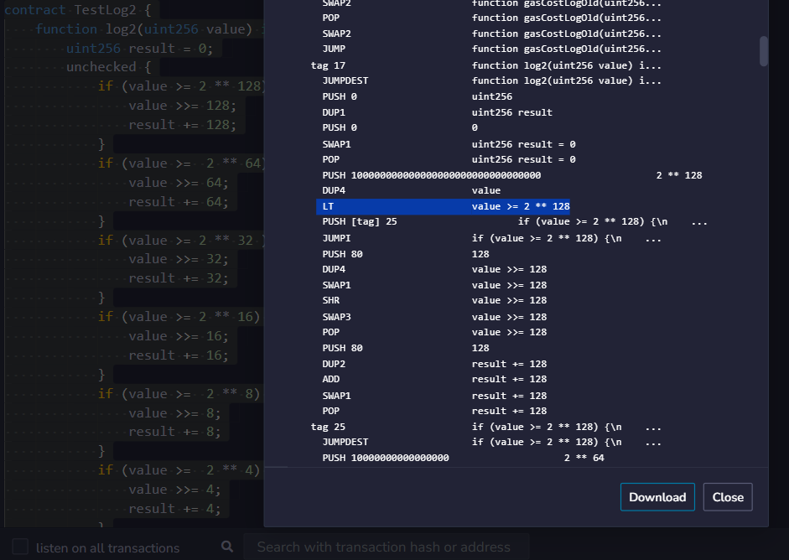Click the search magnifier icon
The image size is (789, 560).
click(x=226, y=546)
